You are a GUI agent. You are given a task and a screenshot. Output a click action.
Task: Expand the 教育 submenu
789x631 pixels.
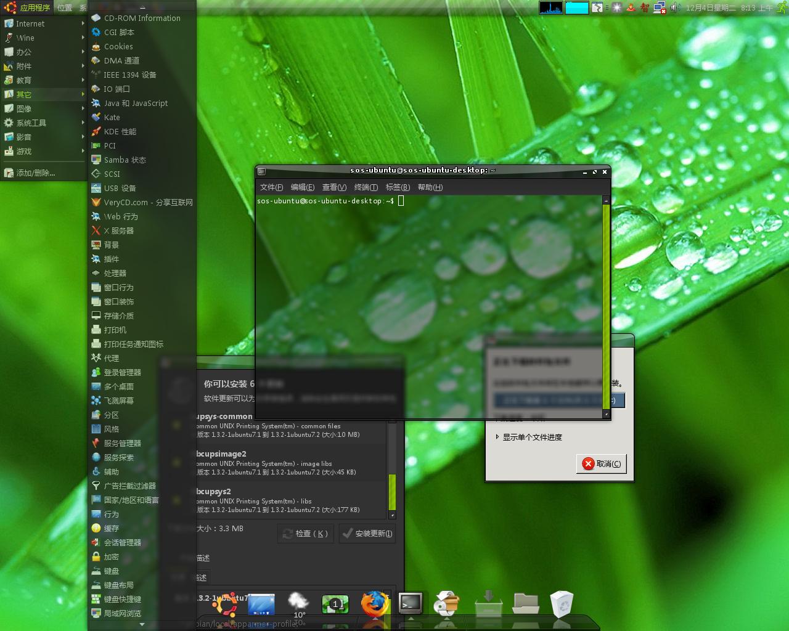44,80
